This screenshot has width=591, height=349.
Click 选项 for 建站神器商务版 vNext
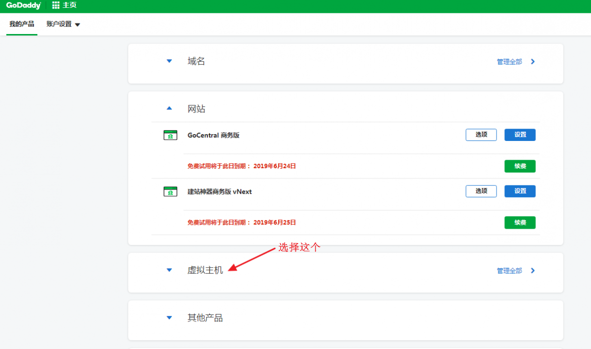[x=481, y=191]
